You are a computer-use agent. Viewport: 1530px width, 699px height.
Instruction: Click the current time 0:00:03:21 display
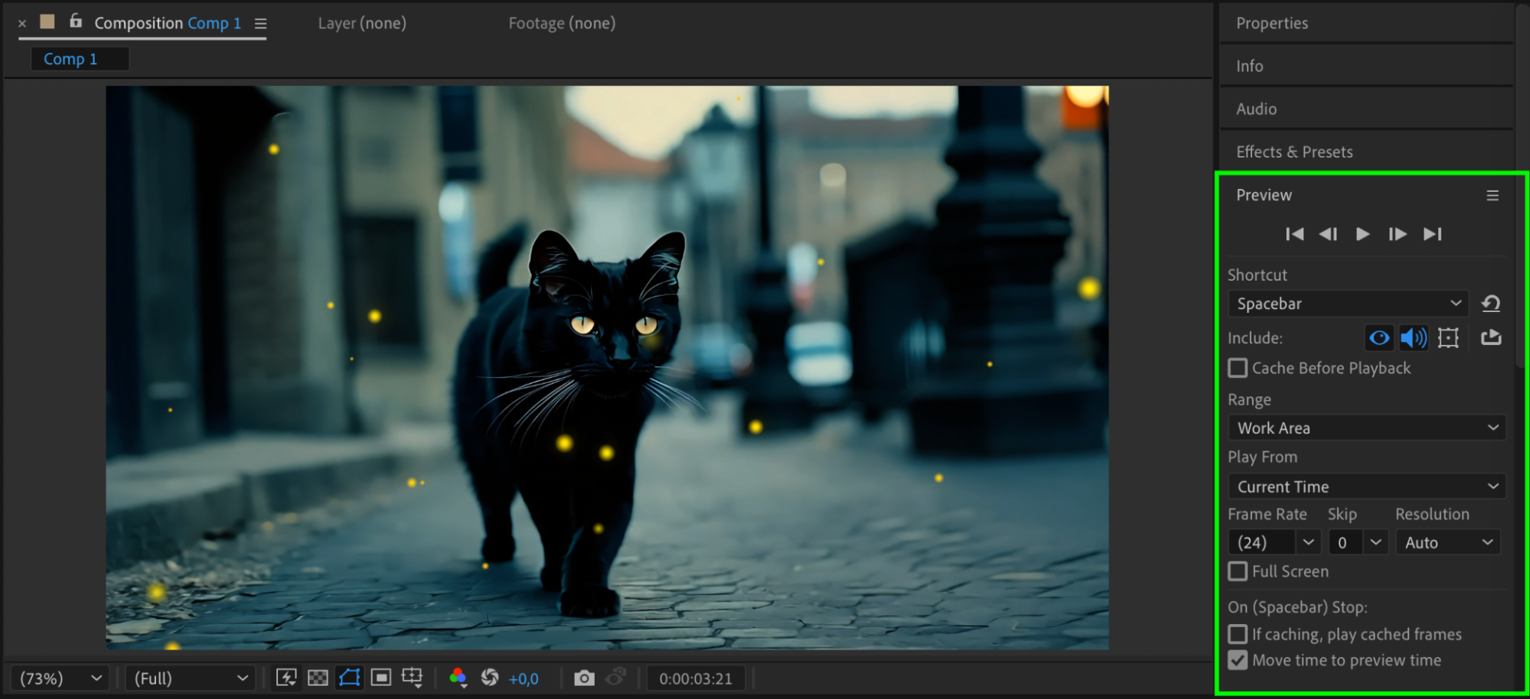coord(695,678)
